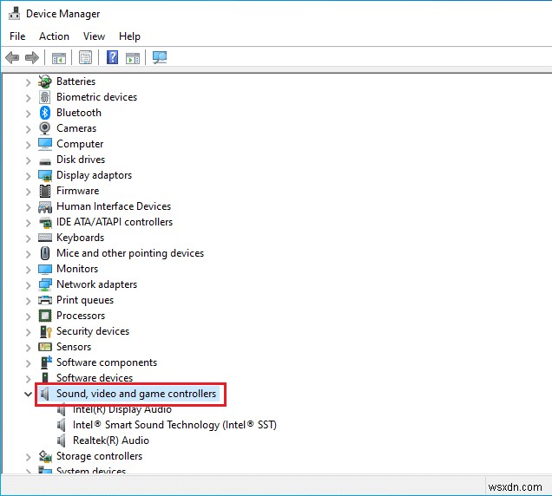The height and width of the screenshot is (496, 552).
Task: Click the Security devices key icon
Action: click(46, 331)
